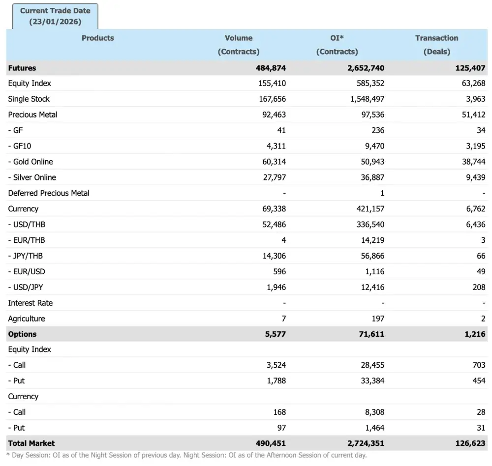Select the Single Stock row
The height and width of the screenshot is (466, 492).
pyautogui.click(x=28, y=99)
